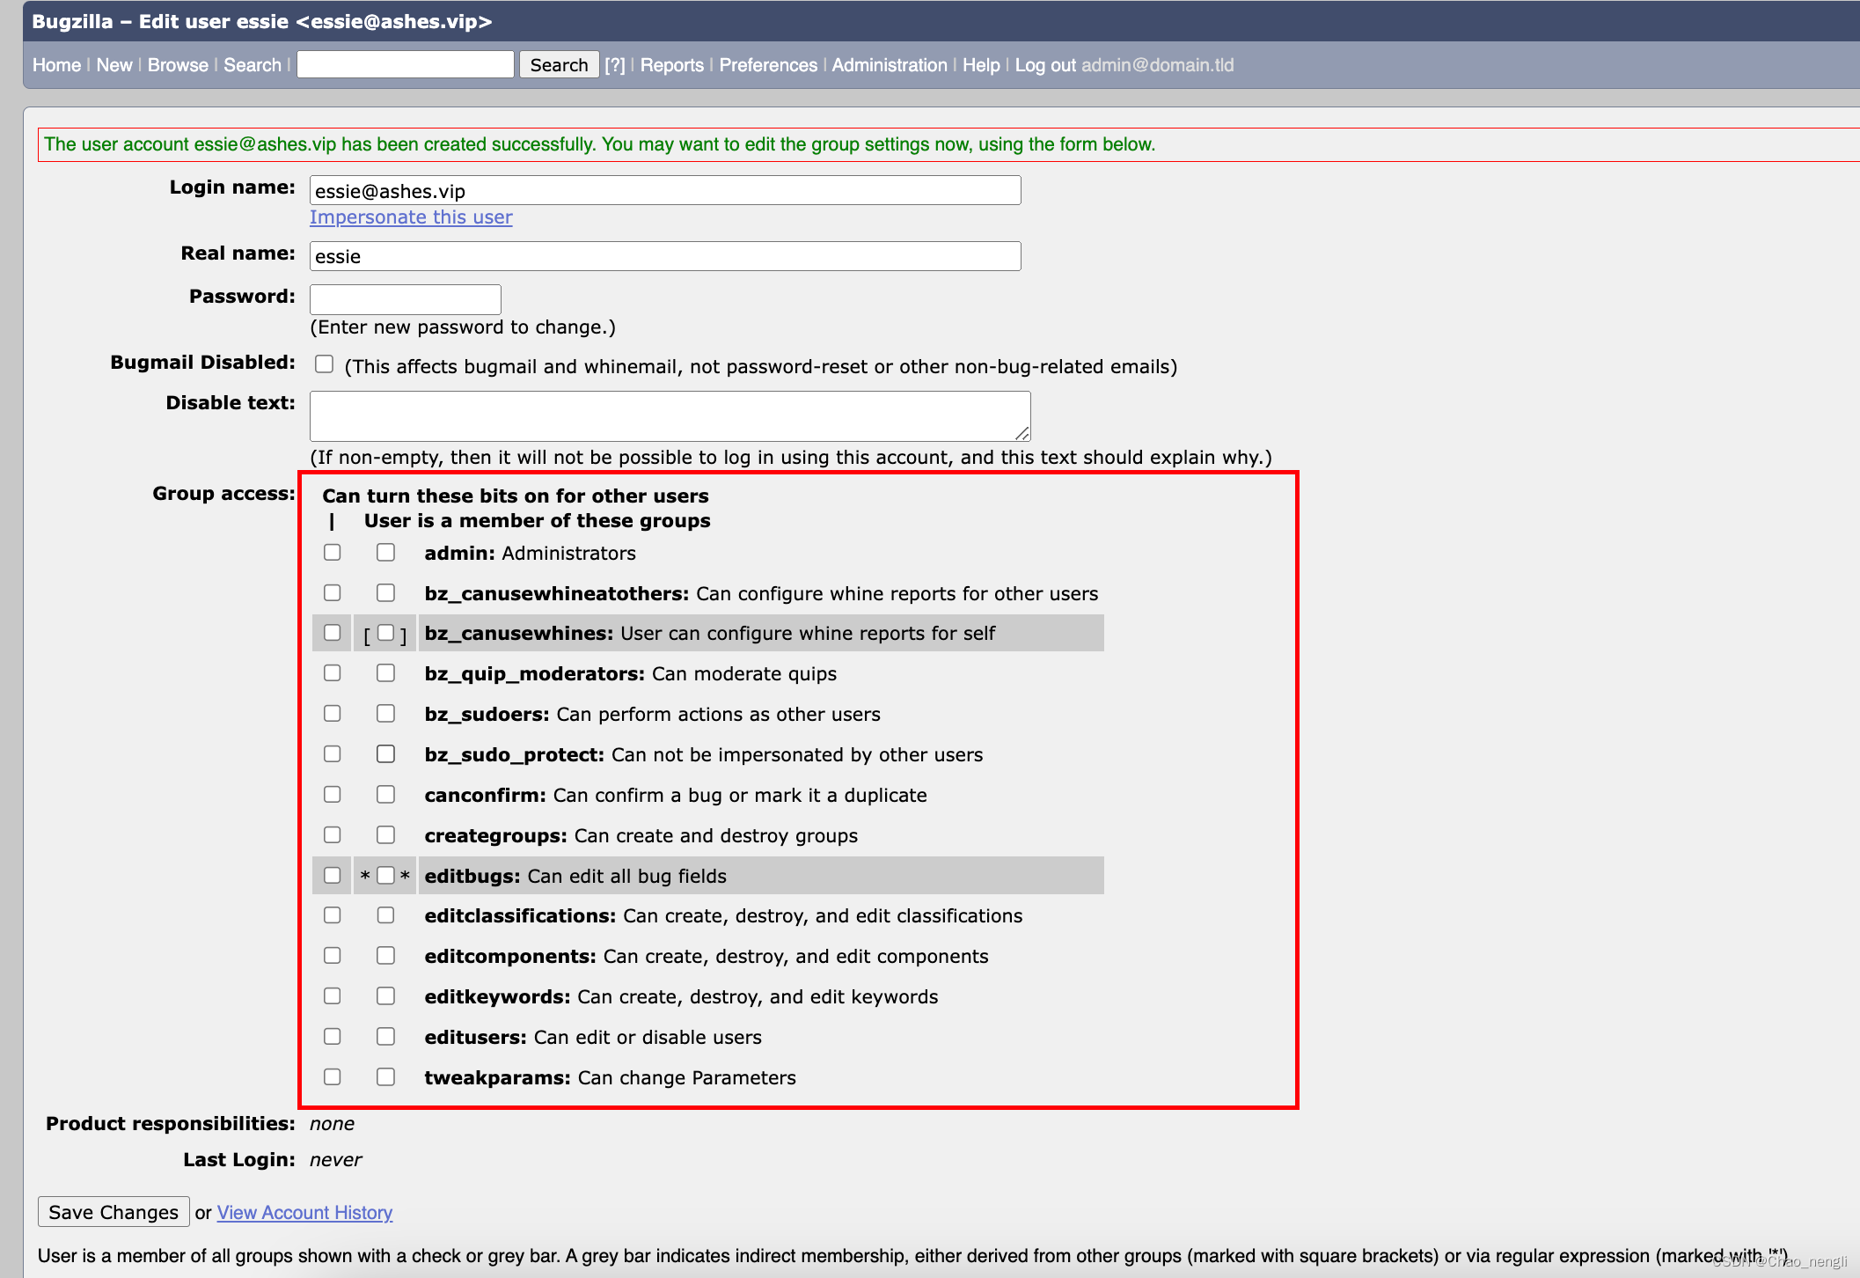1860x1278 pixels.
Task: Check bz_canusewhines membership checkbox in brackets
Action: pyautogui.click(x=386, y=633)
